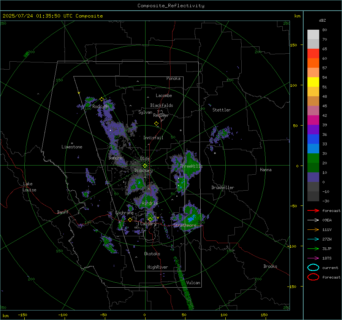Click the 'Blackfalds' city label
The height and width of the screenshot is (320, 342).
tap(161, 105)
